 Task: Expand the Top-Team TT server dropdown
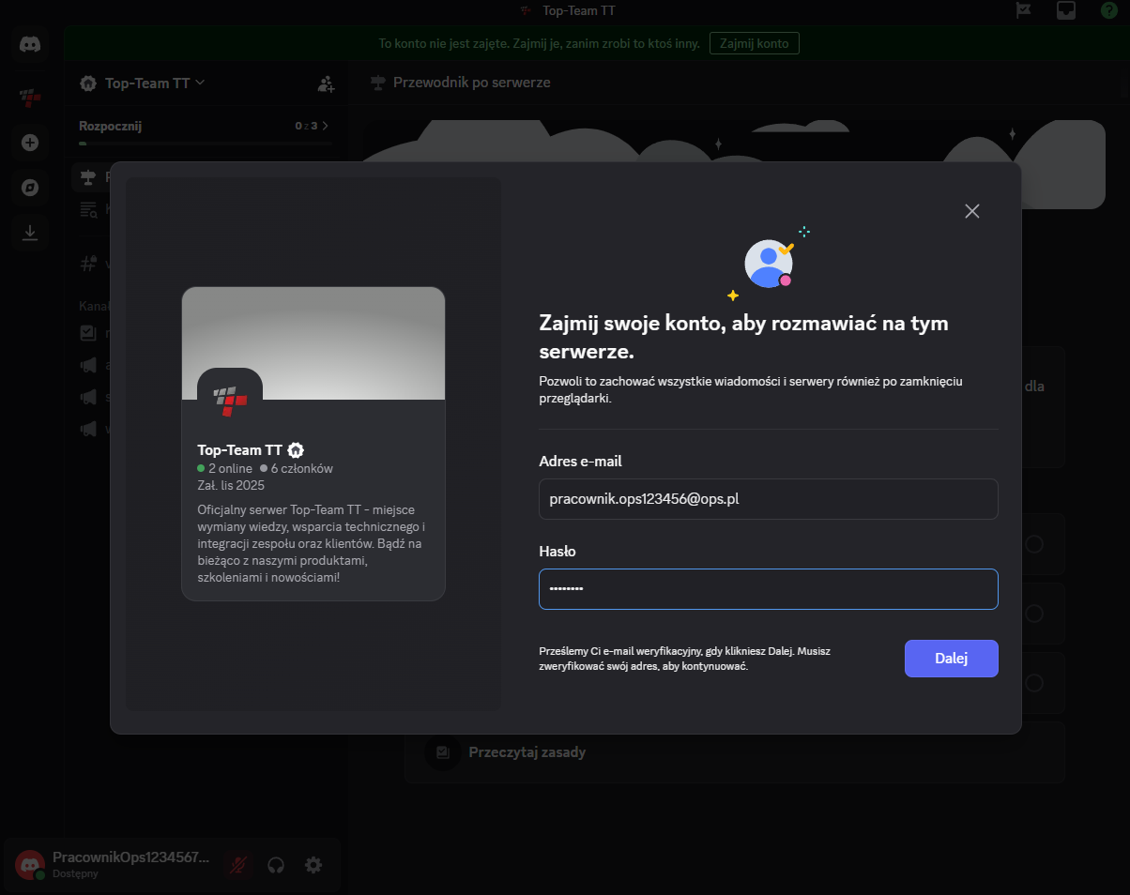[200, 83]
